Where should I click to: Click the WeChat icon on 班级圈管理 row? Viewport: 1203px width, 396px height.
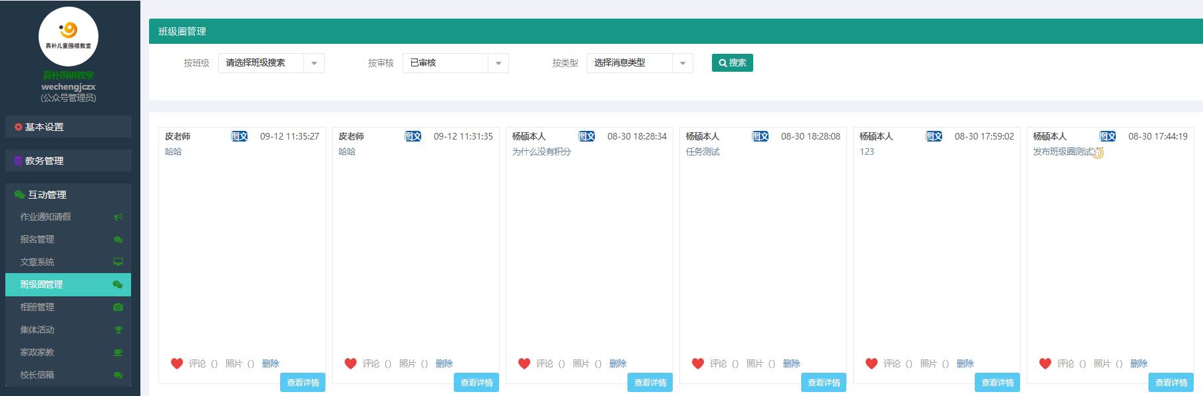(x=118, y=284)
